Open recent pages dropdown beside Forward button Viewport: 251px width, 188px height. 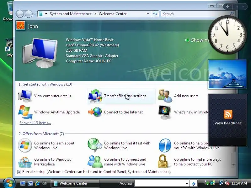point(35,14)
